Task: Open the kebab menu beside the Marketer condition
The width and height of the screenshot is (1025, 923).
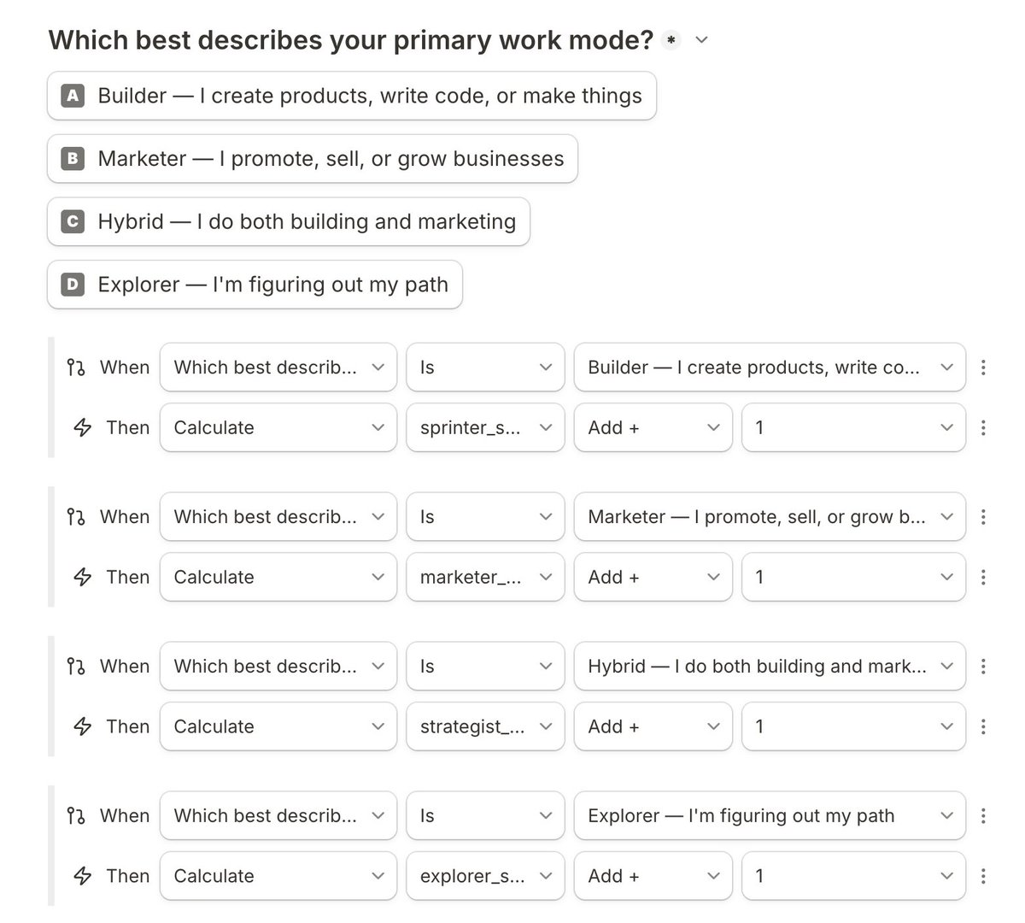Action: coord(983,517)
